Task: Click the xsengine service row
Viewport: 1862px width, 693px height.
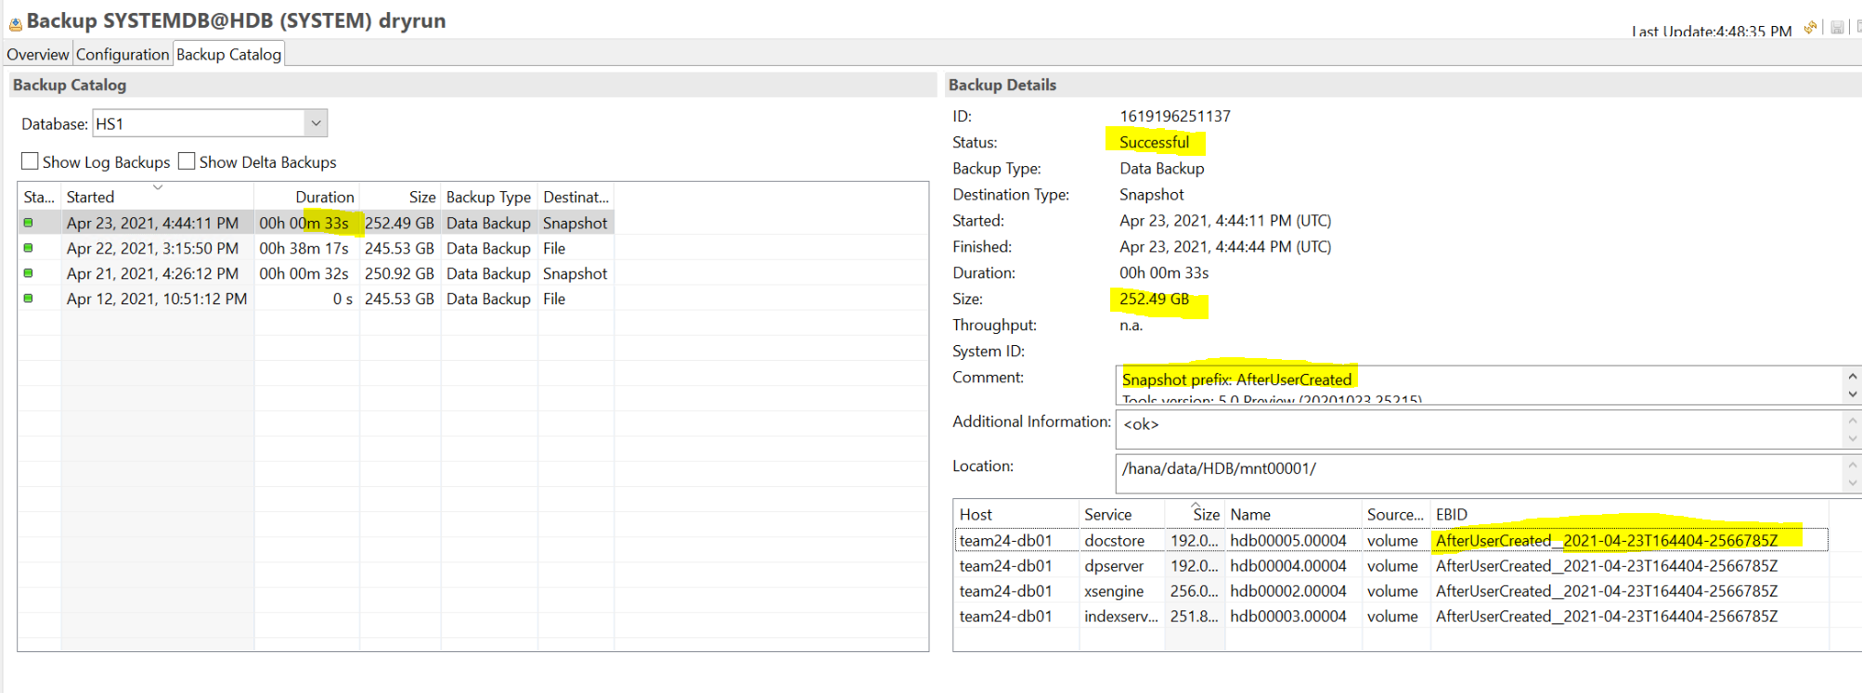Action: (x=1390, y=590)
